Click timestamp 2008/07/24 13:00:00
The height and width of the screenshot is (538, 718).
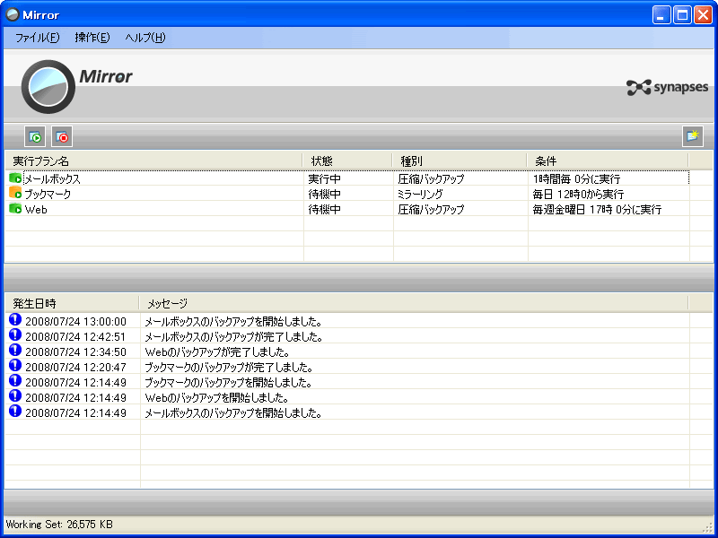(x=75, y=322)
